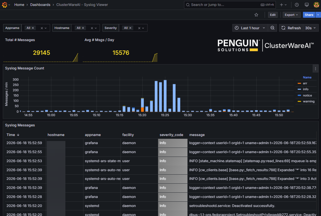321x216 pixels.
Task: Focus the Search or jump to field
Action: tap(230, 5)
